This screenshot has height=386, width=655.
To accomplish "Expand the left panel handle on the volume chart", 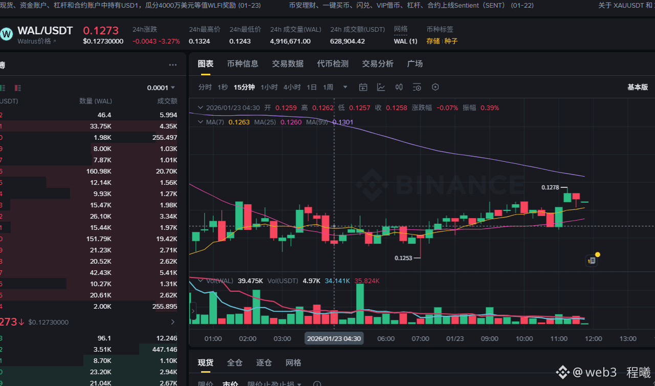I will tap(193, 310).
